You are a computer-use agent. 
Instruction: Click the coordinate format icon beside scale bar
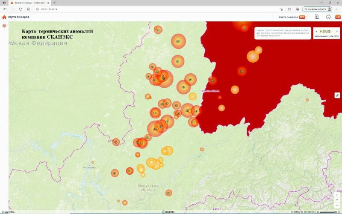[318, 212]
